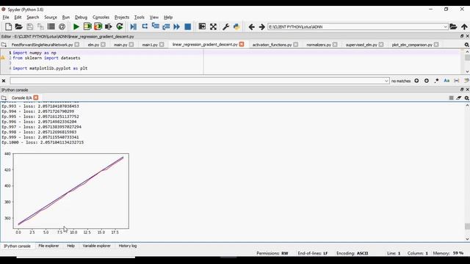Image resolution: width=470 pixels, height=264 pixels.
Task: Go forward with the right arrow
Action: coord(262,27)
